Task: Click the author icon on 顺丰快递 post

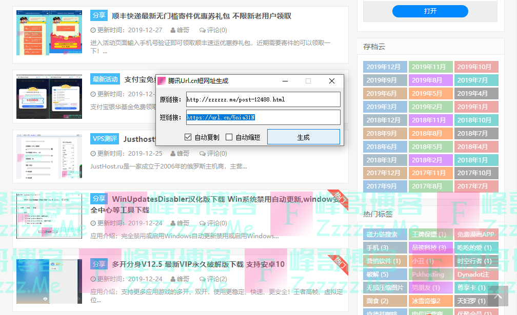Action: point(173,30)
